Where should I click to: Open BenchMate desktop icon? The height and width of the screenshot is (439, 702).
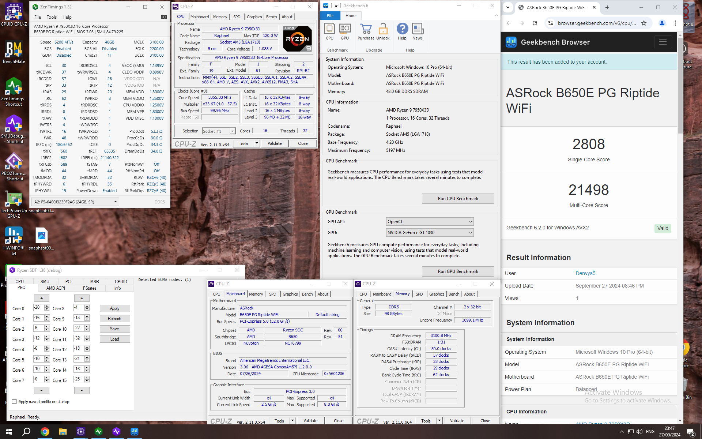tap(14, 52)
